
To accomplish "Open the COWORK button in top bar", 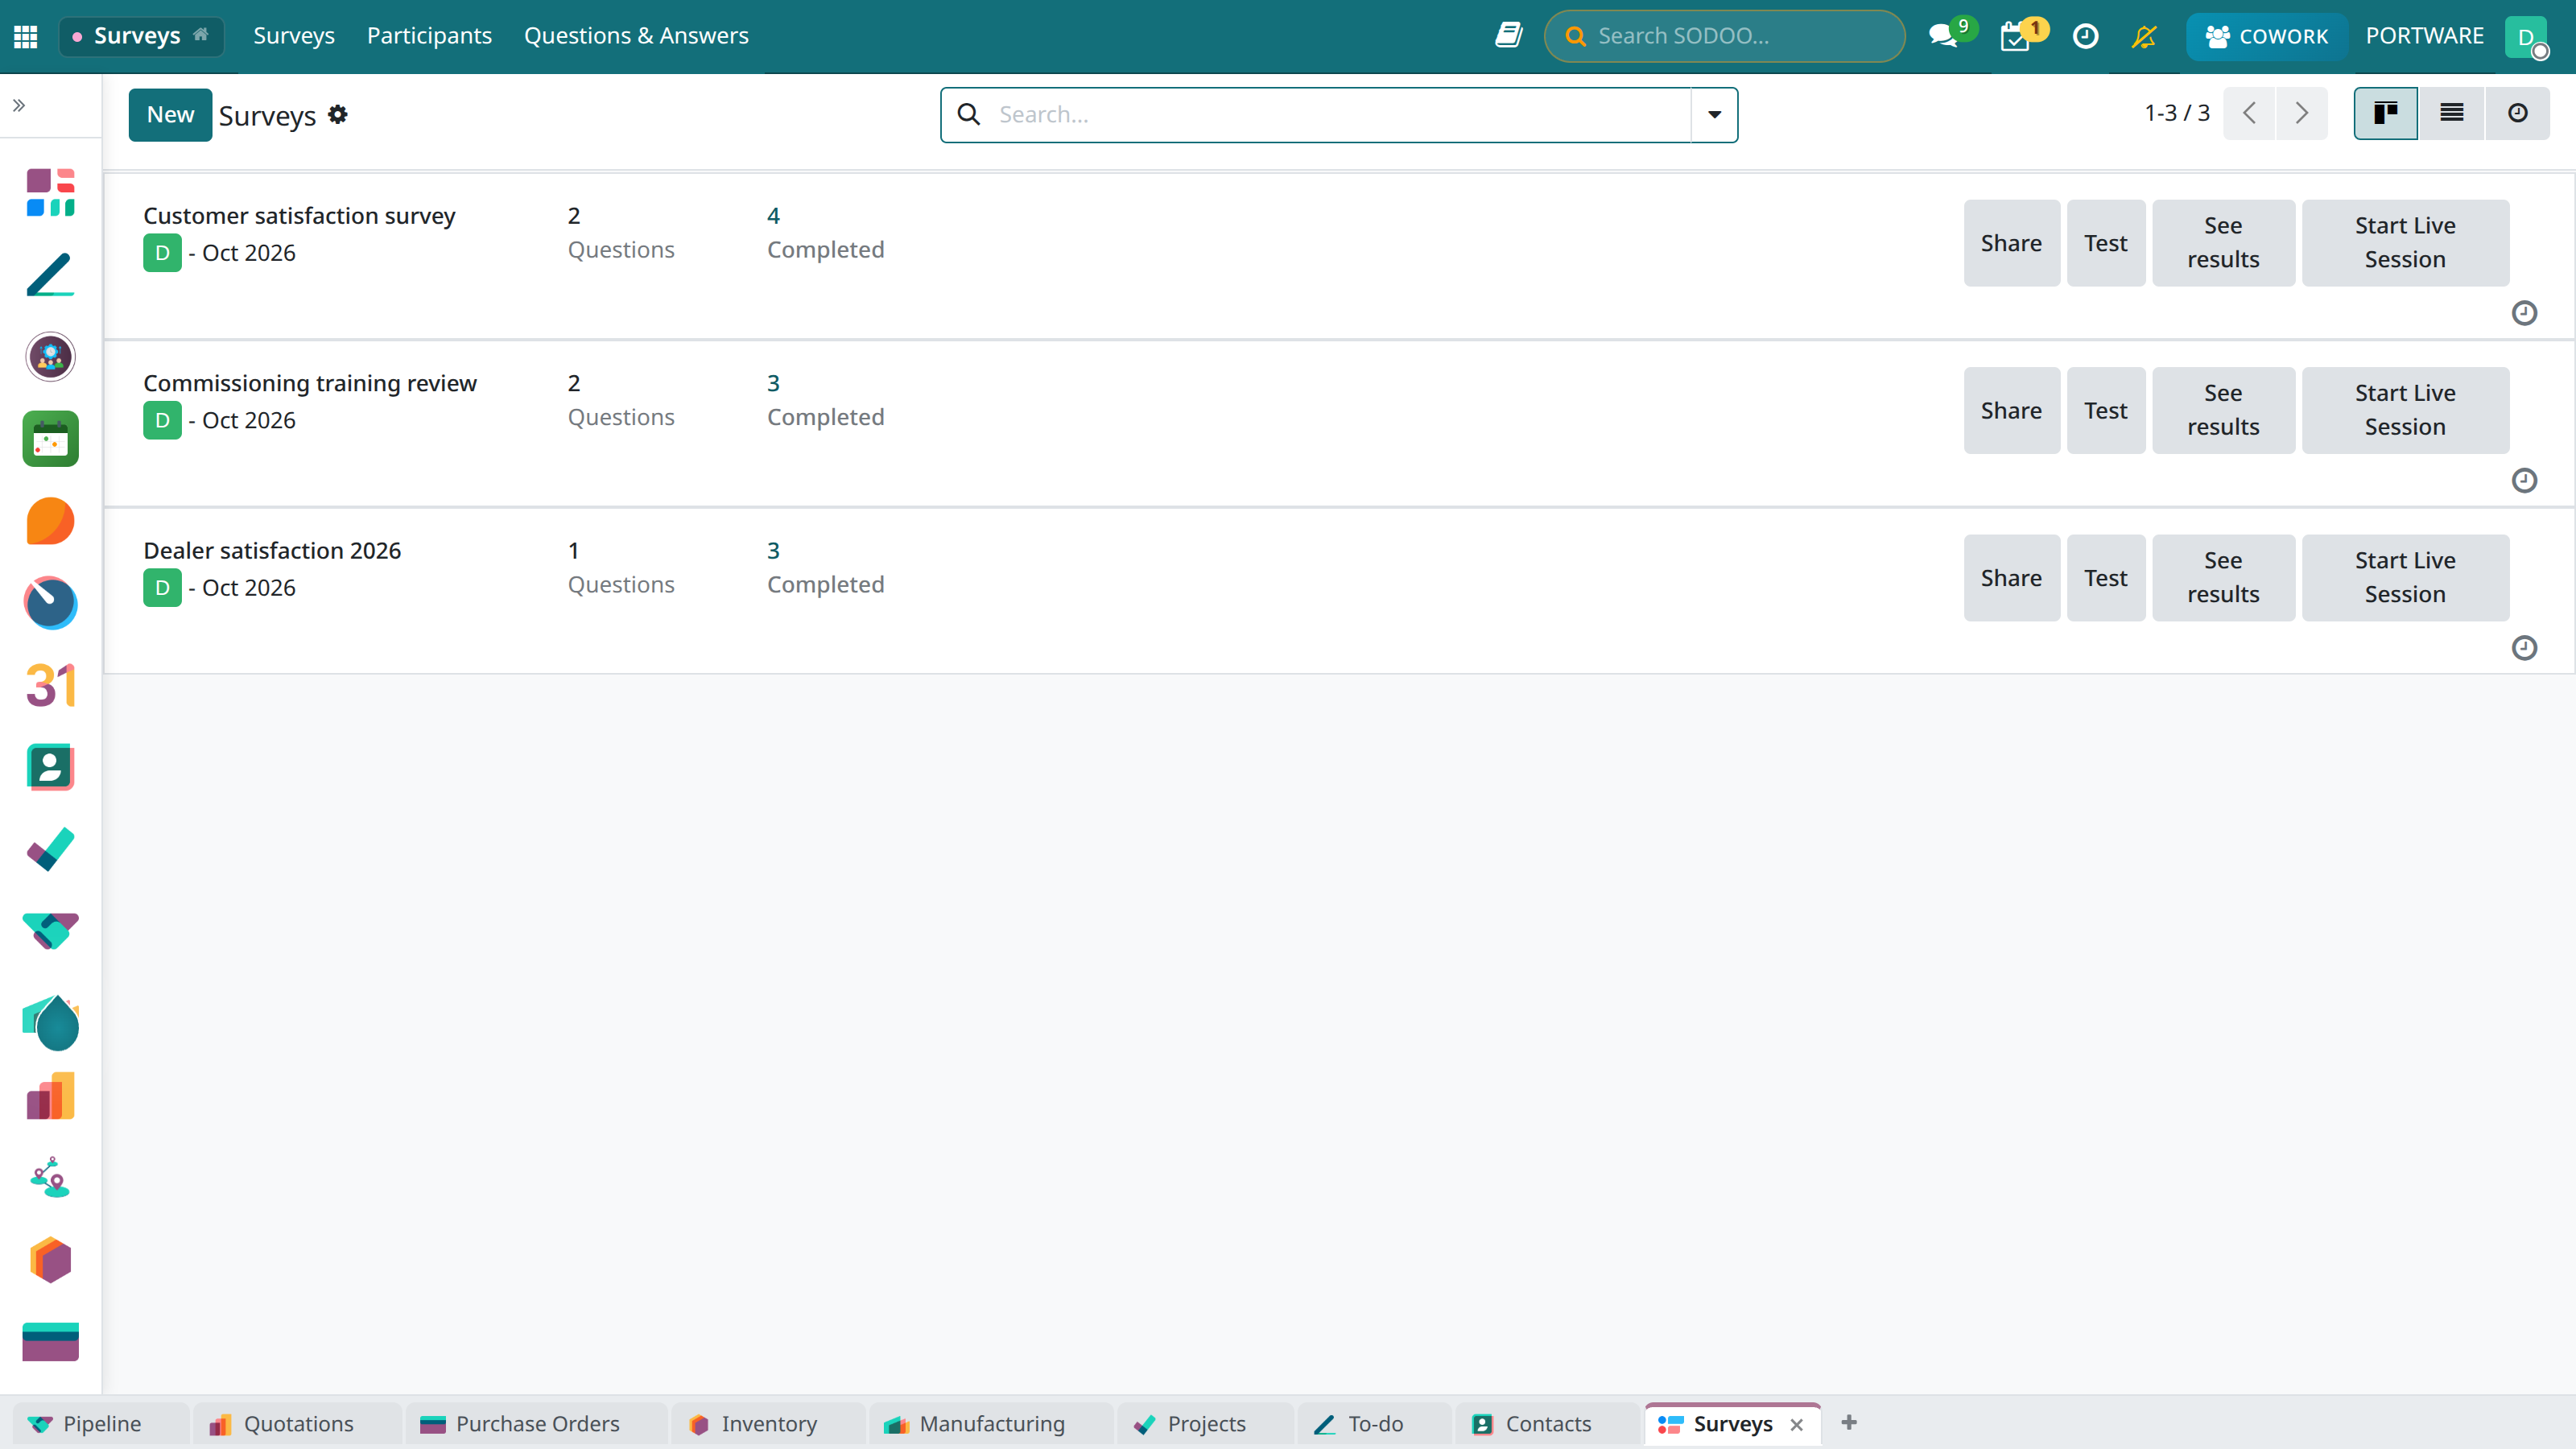I will pyautogui.click(x=2266, y=36).
